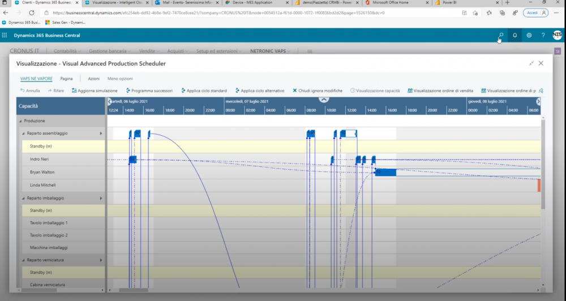The height and width of the screenshot is (301, 566).
Task: Click Dynamics 365 Business Central title
Action: pos(47,36)
